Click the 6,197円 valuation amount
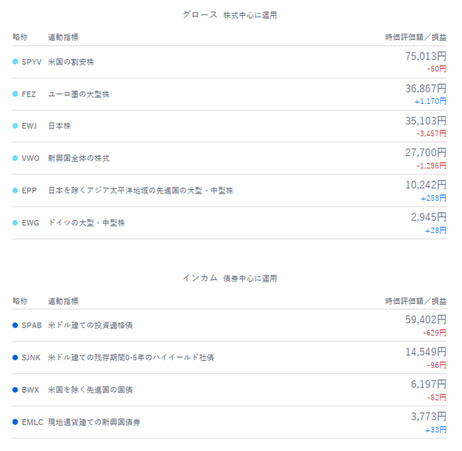This screenshot has width=462, height=451. coord(429,385)
